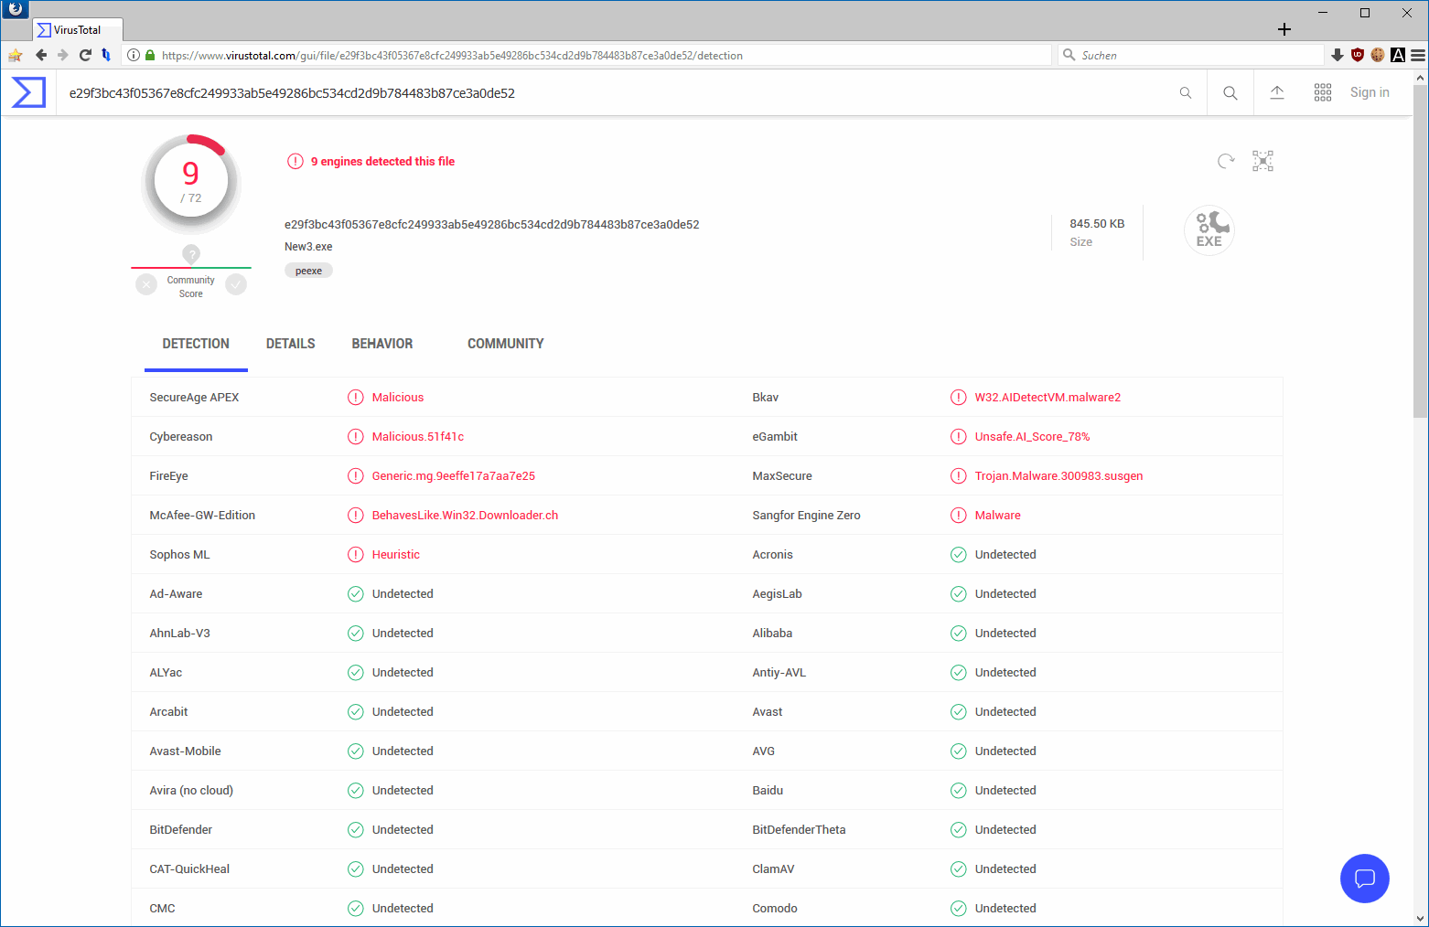The image size is (1429, 927).
Task: Click the Sign in link
Action: (1369, 92)
